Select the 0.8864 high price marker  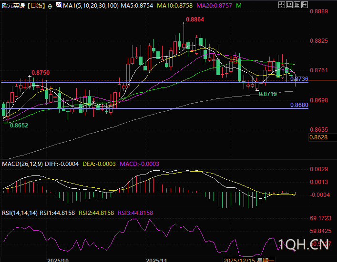[194, 19]
